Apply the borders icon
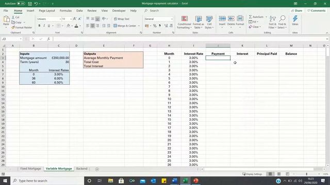 tap(58, 26)
